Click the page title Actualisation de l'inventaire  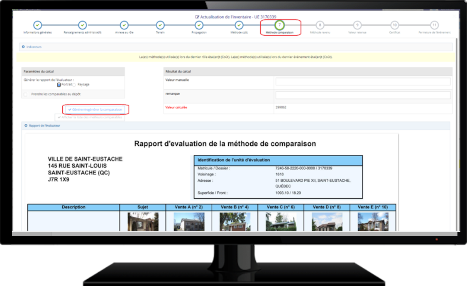pyautogui.click(x=238, y=17)
